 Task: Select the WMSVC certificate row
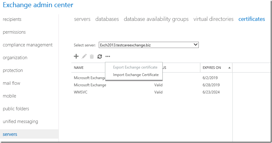[152, 92]
